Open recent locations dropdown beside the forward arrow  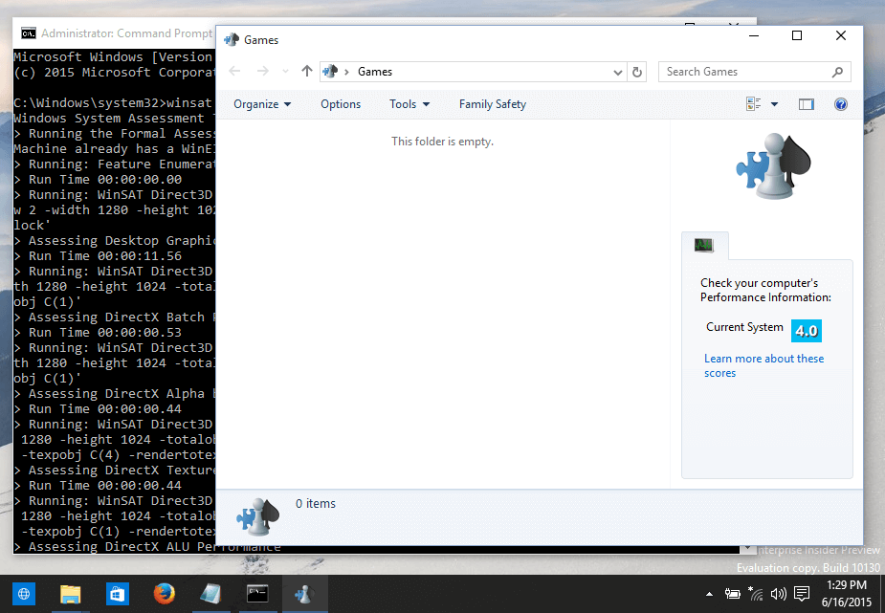click(285, 72)
